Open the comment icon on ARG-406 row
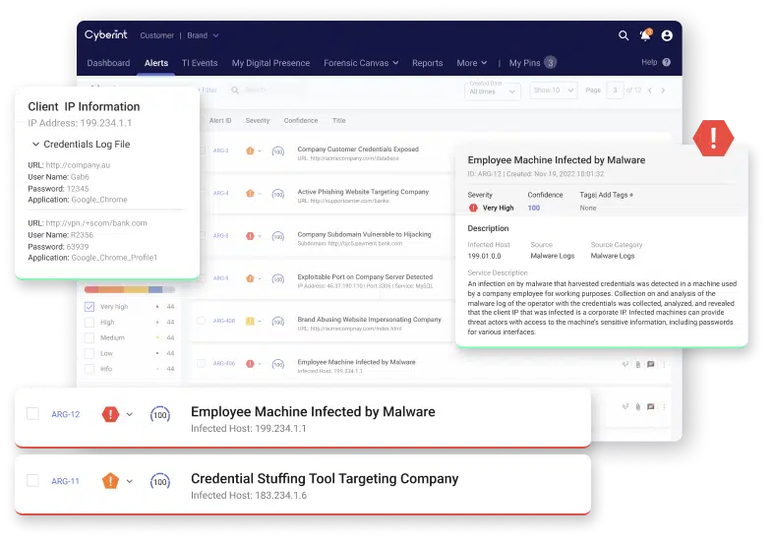 coord(650,364)
